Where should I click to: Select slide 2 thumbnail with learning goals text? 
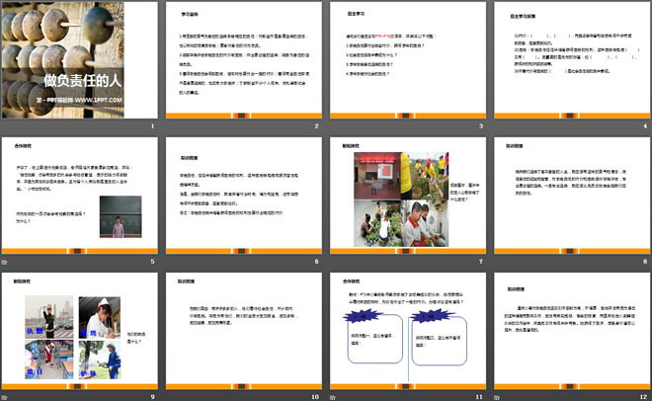[x=244, y=60]
